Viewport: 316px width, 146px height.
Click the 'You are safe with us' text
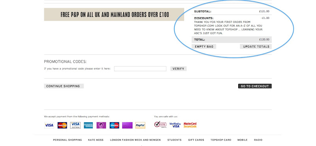(166, 116)
